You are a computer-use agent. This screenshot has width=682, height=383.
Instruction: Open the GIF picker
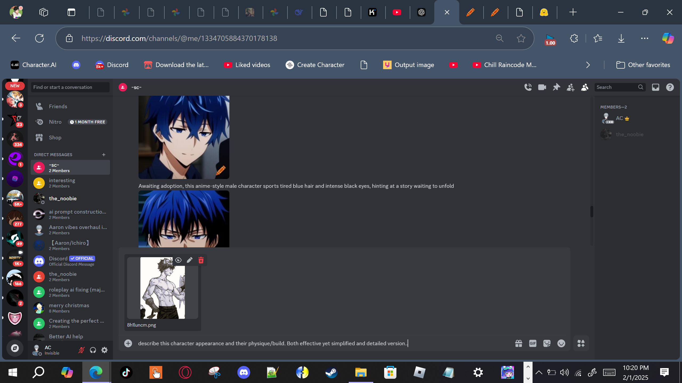533,343
